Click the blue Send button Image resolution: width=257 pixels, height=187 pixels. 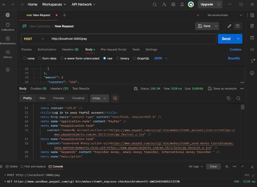226,39
